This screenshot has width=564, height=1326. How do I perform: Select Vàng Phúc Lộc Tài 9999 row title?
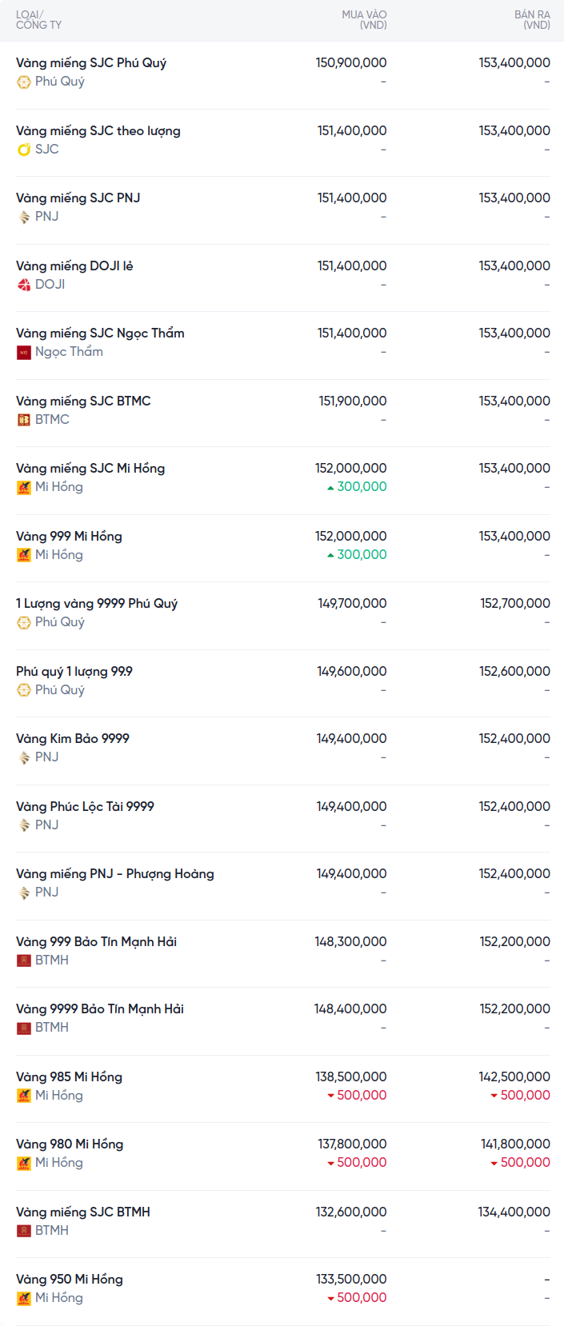point(85,807)
